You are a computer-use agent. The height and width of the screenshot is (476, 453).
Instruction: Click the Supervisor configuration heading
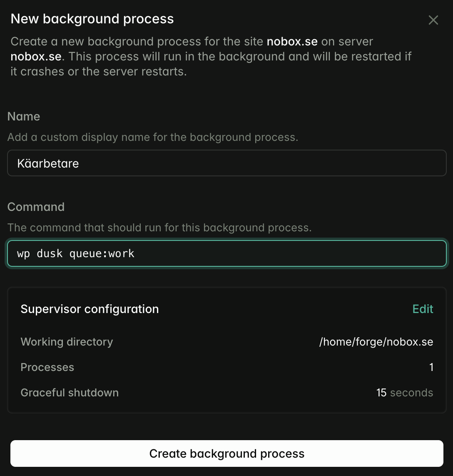(90, 309)
